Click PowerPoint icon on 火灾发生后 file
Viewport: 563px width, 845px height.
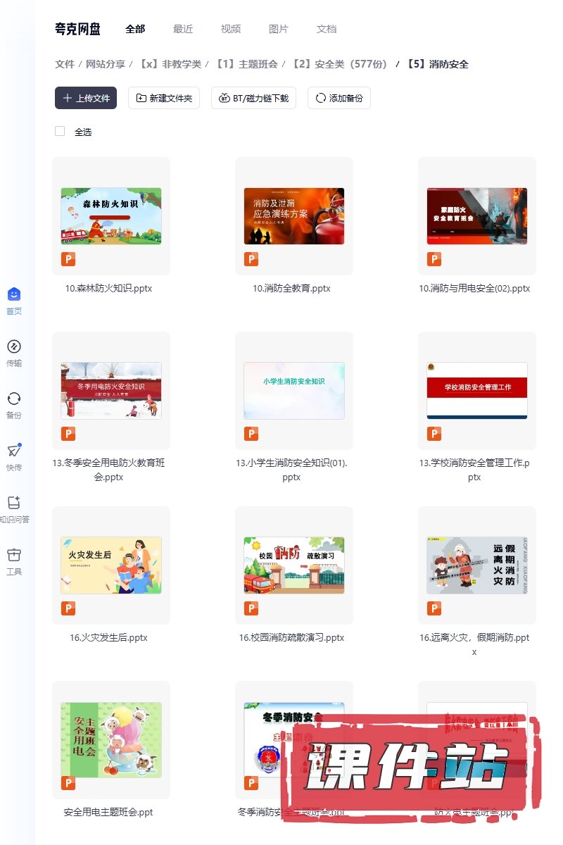[68, 608]
